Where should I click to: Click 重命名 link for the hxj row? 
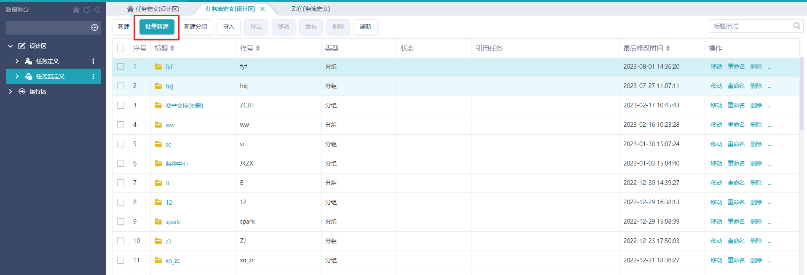pyautogui.click(x=736, y=86)
